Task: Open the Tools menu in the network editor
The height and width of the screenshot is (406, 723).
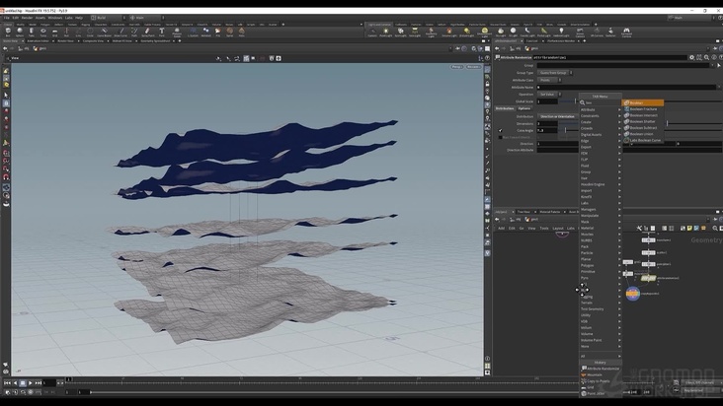Action: (544, 228)
